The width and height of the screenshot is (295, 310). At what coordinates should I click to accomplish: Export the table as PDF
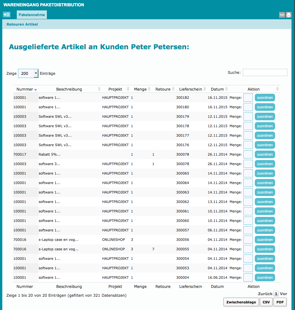point(280,302)
